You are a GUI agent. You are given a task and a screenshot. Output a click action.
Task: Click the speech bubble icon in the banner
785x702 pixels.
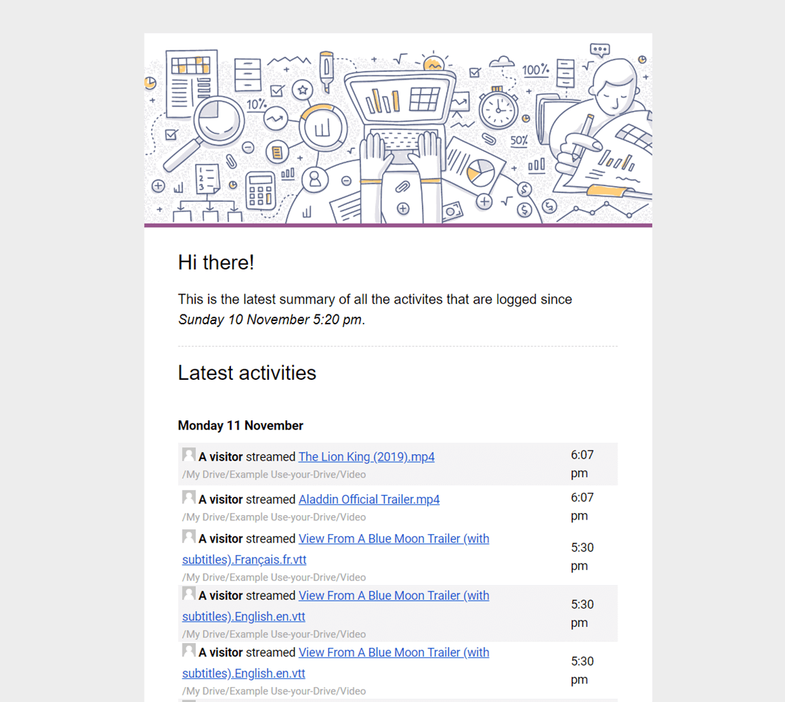tap(599, 50)
